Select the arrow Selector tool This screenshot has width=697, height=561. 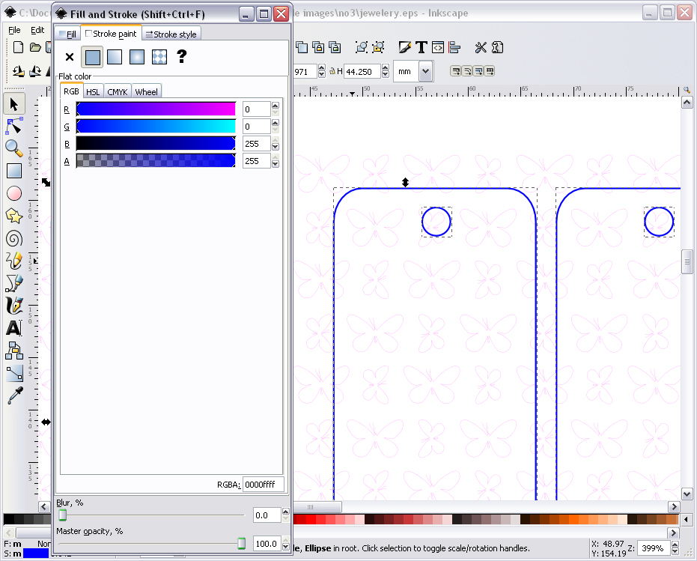pos(14,104)
